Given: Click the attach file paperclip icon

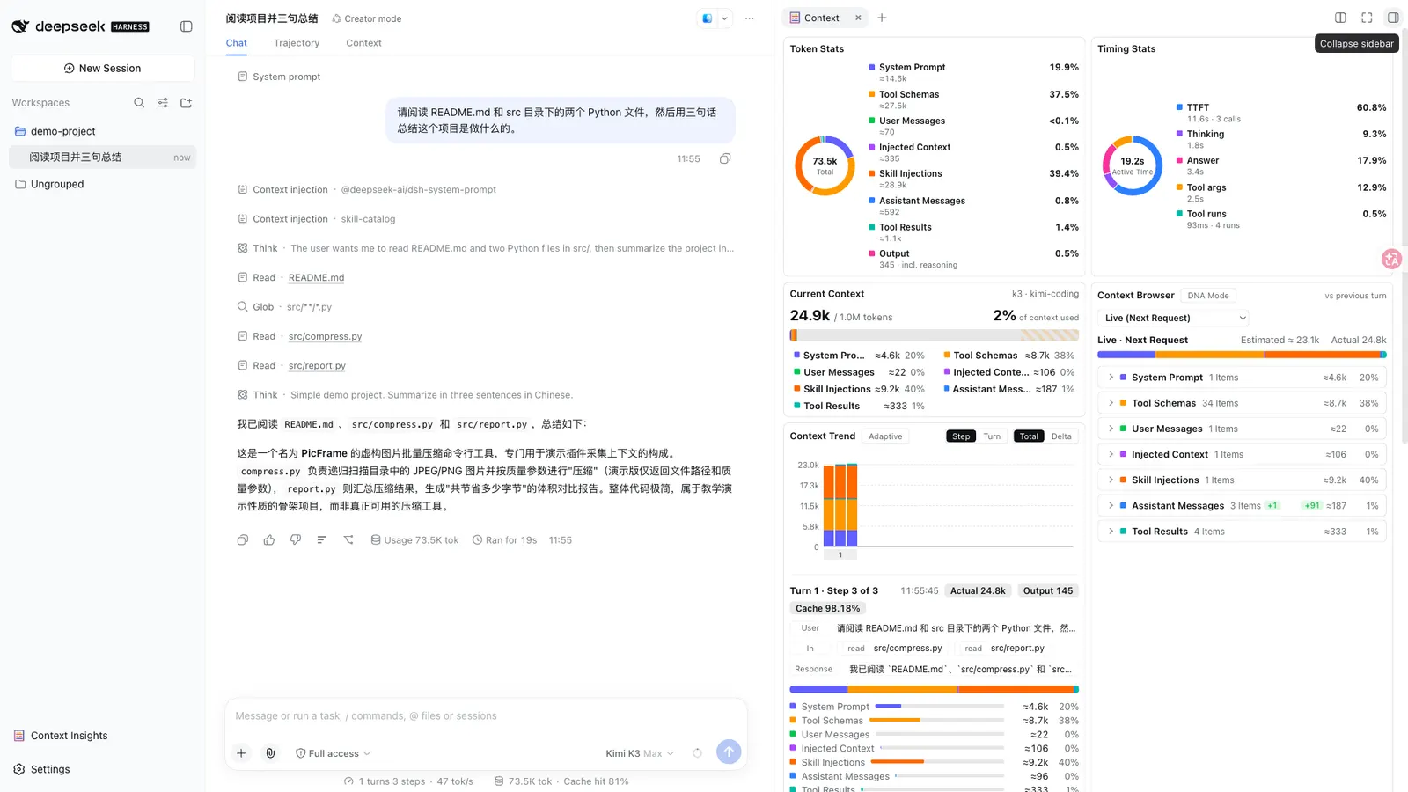Looking at the screenshot, I should 270,753.
